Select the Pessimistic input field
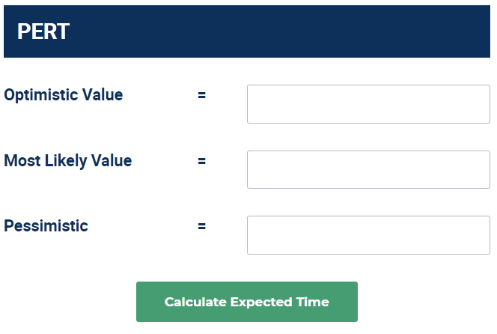The width and height of the screenshot is (497, 334). click(x=368, y=235)
